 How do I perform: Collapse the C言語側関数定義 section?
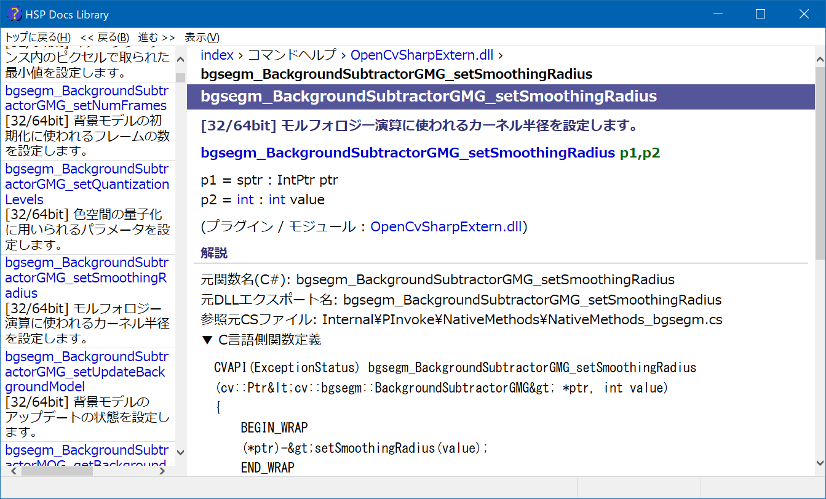pos(261,340)
